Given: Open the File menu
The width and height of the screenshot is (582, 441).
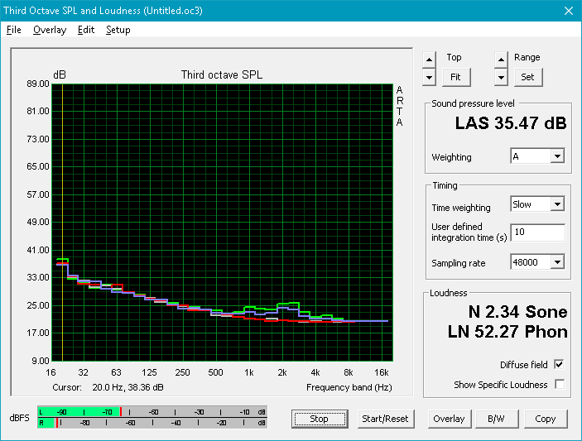Looking at the screenshot, I should pyautogui.click(x=14, y=30).
